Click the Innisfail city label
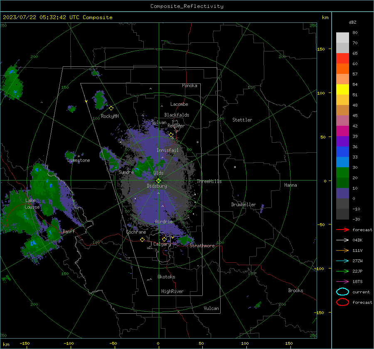 (167, 150)
